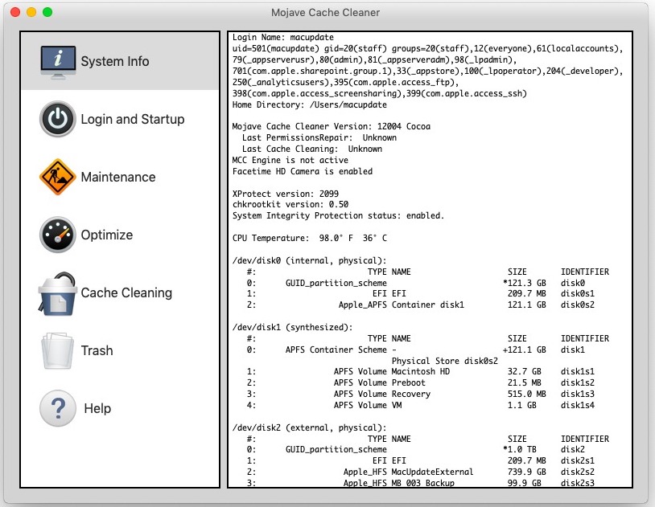Image resolution: width=655 pixels, height=507 pixels.
Task: Click the '398(com.apple.access_screensharing)' group text
Action: 317,93
